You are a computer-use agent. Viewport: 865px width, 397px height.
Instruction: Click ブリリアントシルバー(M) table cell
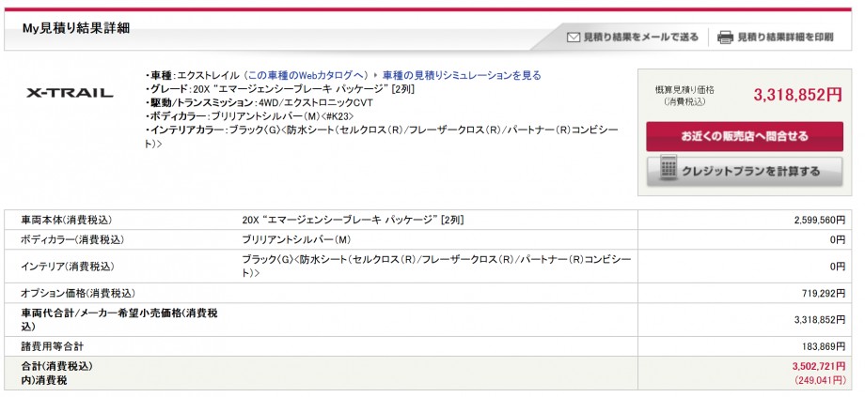[x=296, y=239]
